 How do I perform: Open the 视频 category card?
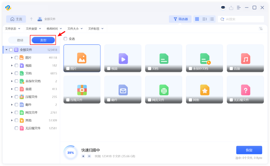pos(123,58)
